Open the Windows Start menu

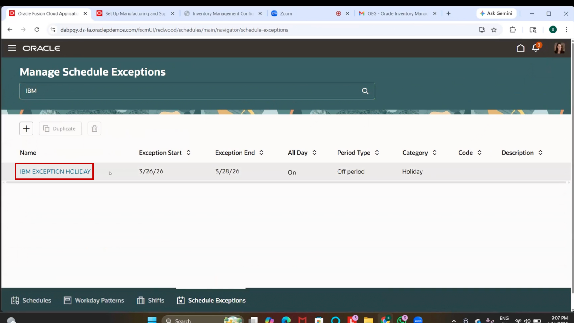point(152,320)
